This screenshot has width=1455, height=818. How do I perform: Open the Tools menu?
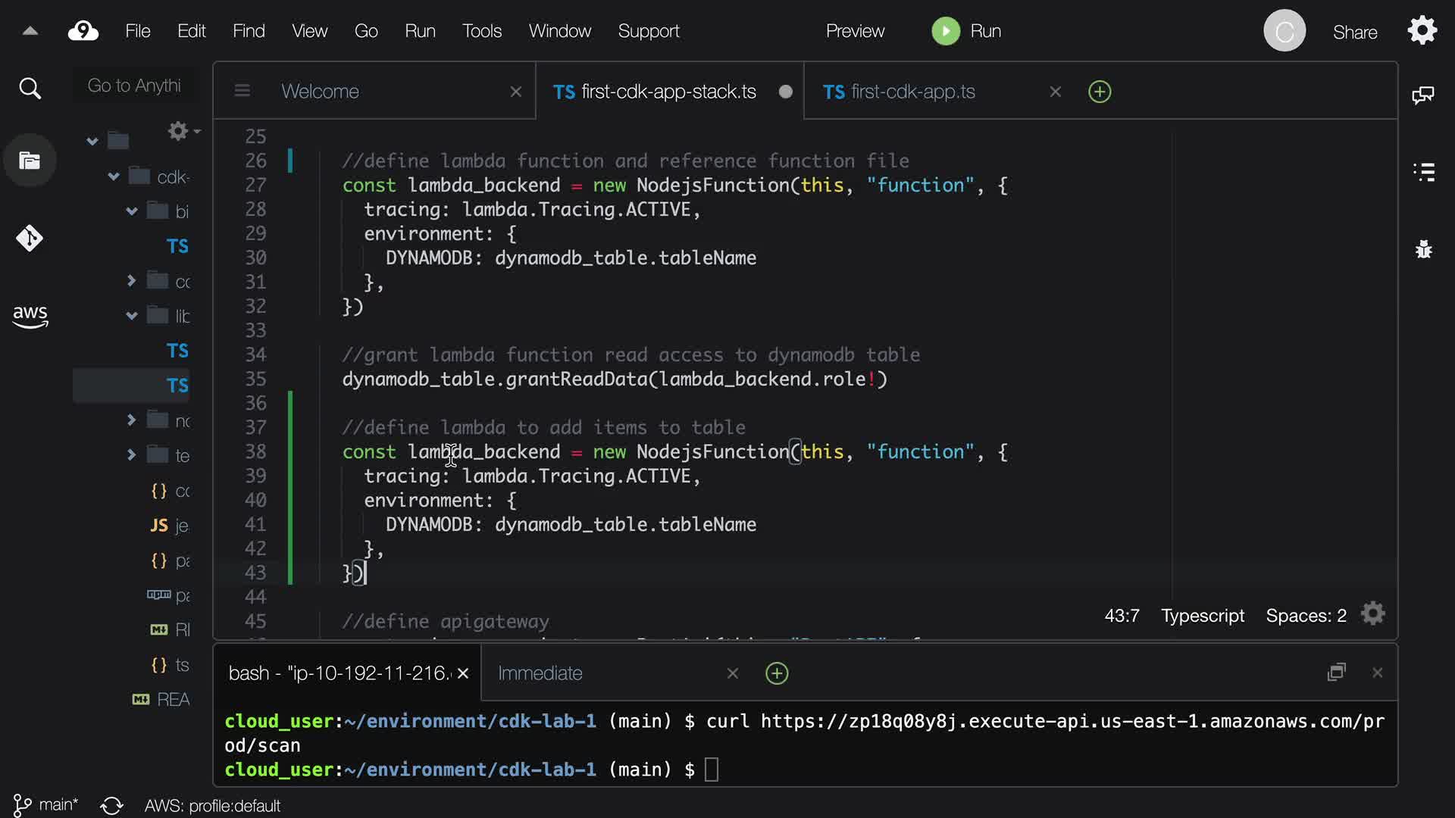click(x=481, y=31)
